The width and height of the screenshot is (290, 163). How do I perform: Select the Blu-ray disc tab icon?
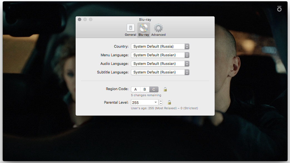(144, 28)
